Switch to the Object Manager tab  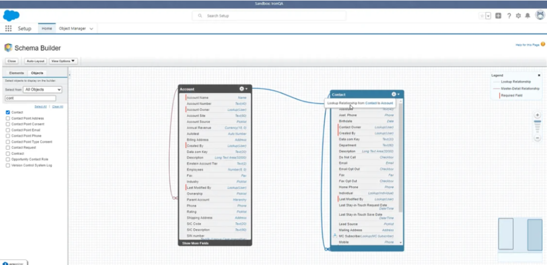72,29
